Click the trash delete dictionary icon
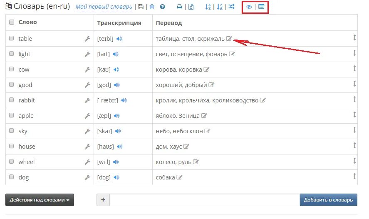Viewport: 369px width, 219px height. (152, 7)
